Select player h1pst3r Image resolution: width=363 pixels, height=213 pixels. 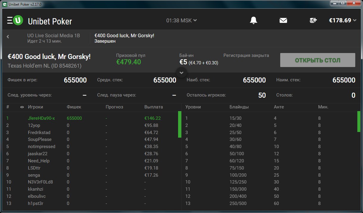tap(35, 203)
